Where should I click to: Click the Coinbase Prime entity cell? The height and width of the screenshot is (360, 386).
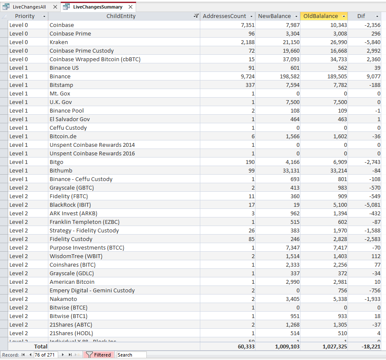[124, 33]
